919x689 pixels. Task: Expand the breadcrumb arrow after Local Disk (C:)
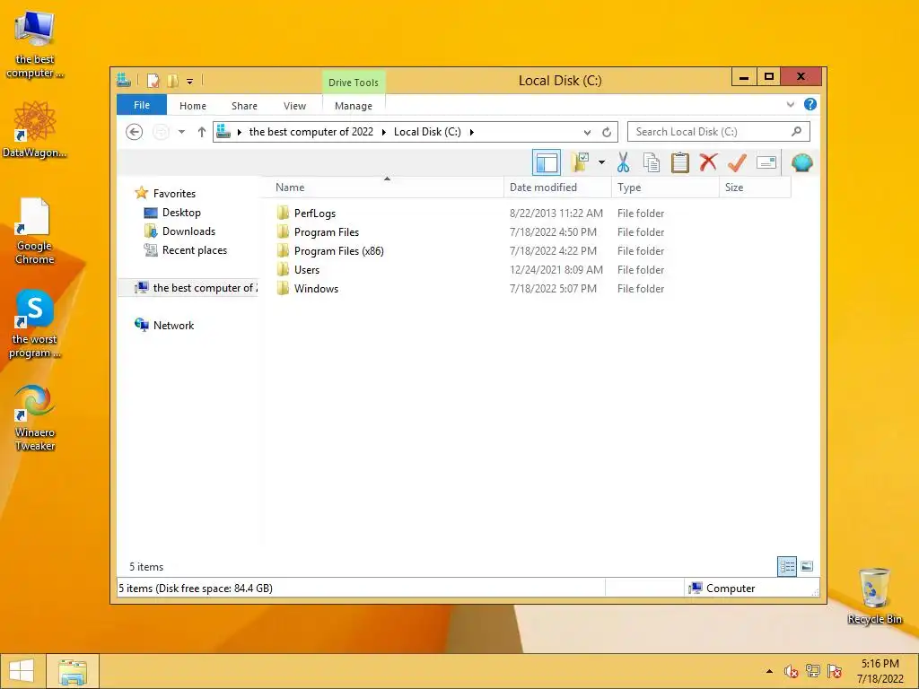point(472,132)
